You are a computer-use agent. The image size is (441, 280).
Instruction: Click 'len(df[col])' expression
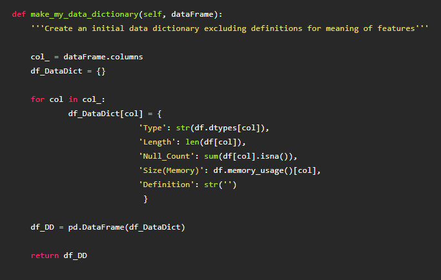(x=214, y=142)
